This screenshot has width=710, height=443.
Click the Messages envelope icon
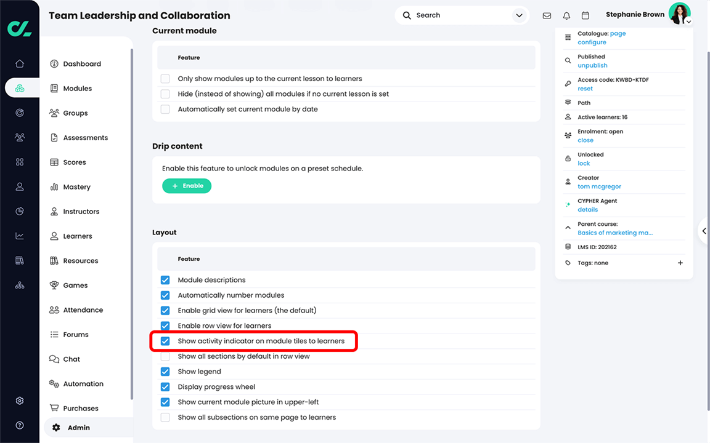[547, 15]
